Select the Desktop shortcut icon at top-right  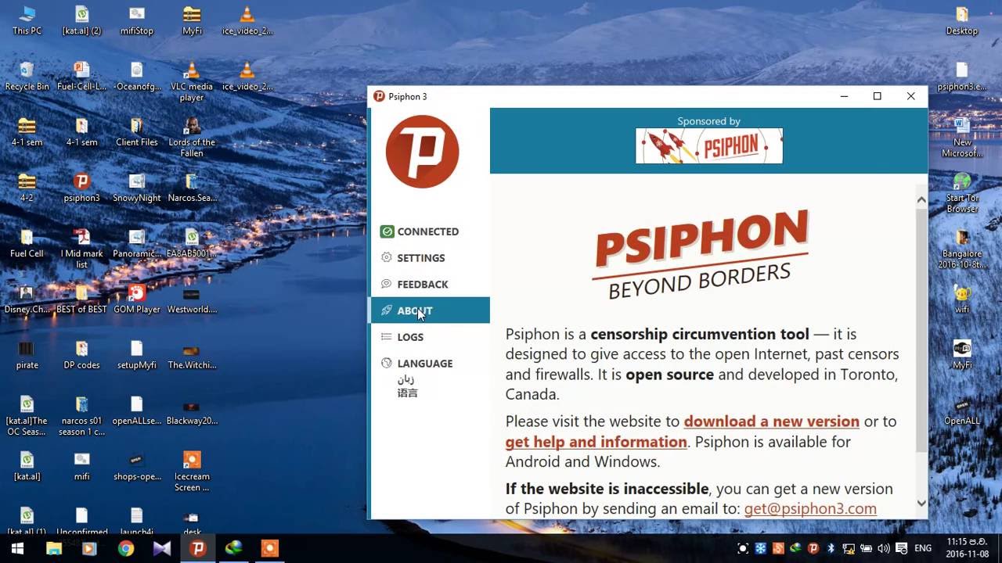pos(962,21)
